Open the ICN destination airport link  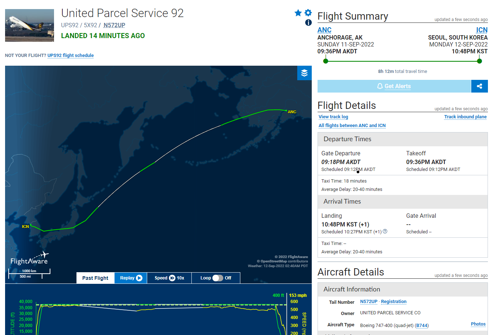(482, 30)
